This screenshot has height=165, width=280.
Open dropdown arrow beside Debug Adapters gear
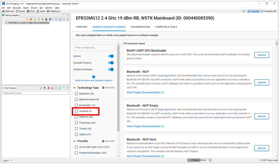(53, 19)
